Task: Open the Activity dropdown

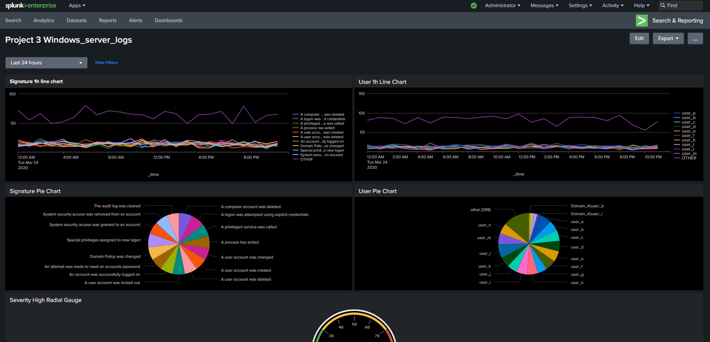Action: click(x=612, y=5)
